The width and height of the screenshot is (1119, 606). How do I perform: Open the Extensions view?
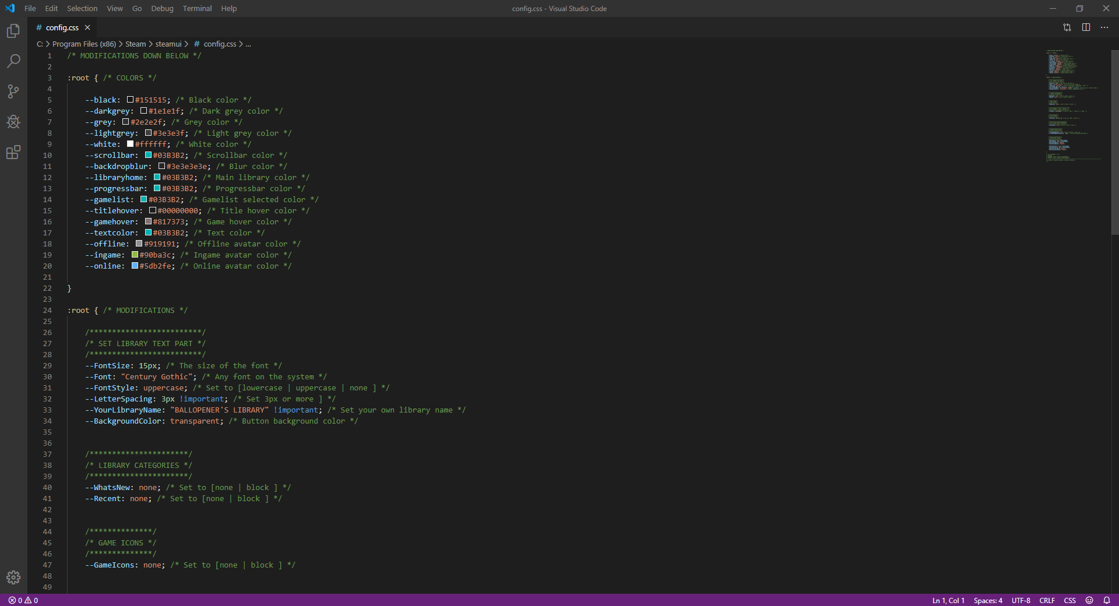[x=13, y=153]
